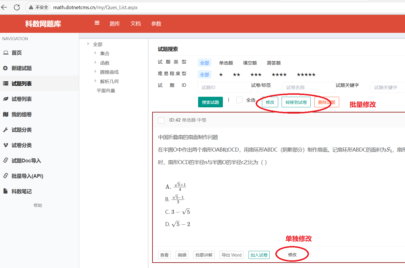Open the 文档 menu
Viewport: 405px width, 268px height.
pos(135,24)
